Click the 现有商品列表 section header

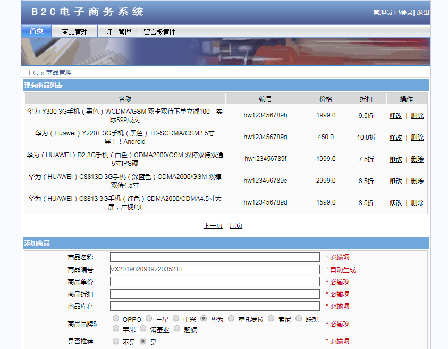(226, 85)
